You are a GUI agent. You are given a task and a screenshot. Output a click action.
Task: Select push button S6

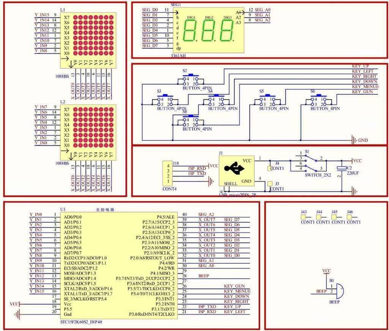319,100
